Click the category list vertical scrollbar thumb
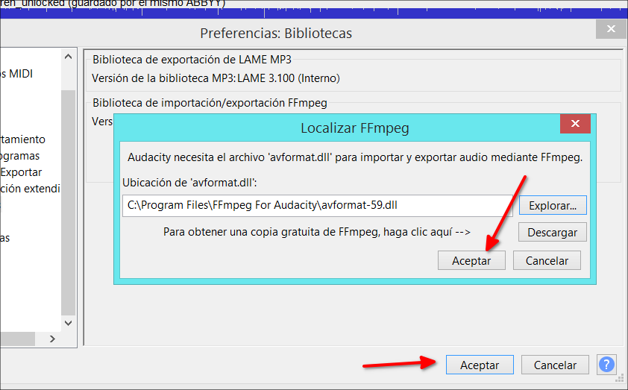628x390 pixels. click(68, 203)
